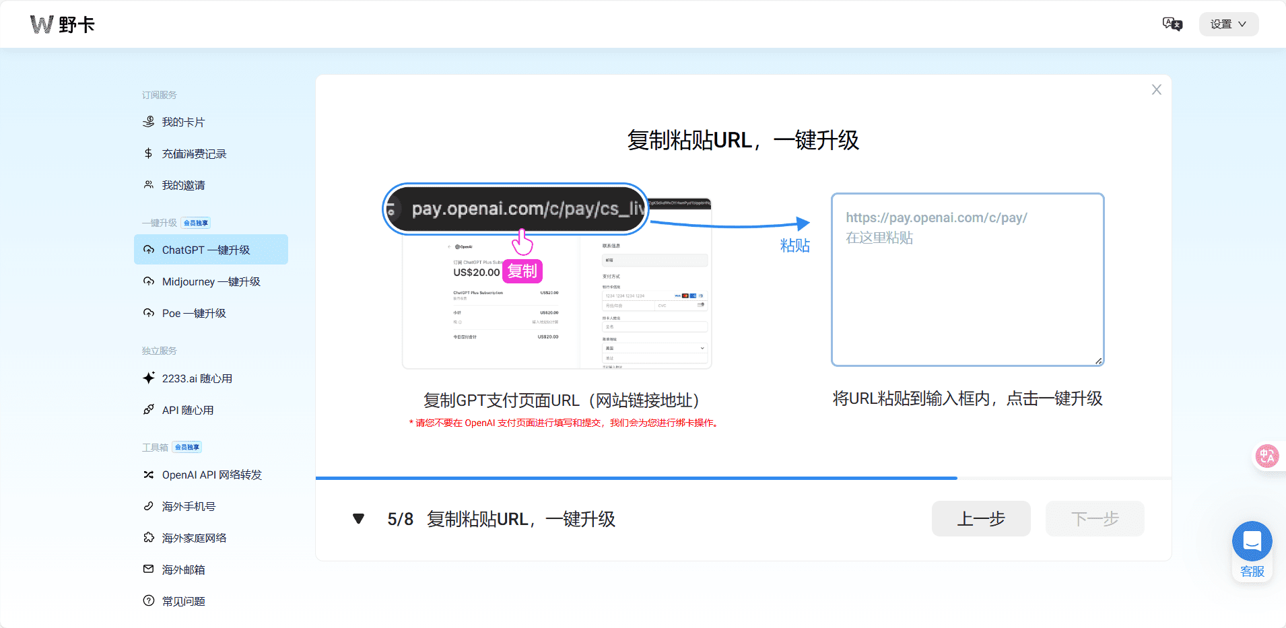This screenshot has height=628, width=1286.
Task: Click the tutorial progress bar
Action: coord(743,478)
